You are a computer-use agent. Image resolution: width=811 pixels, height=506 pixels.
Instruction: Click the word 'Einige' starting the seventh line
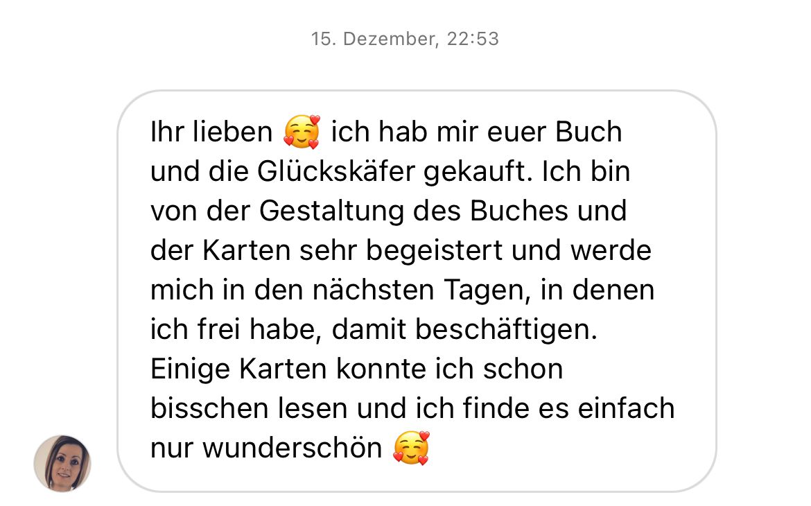tap(190, 369)
